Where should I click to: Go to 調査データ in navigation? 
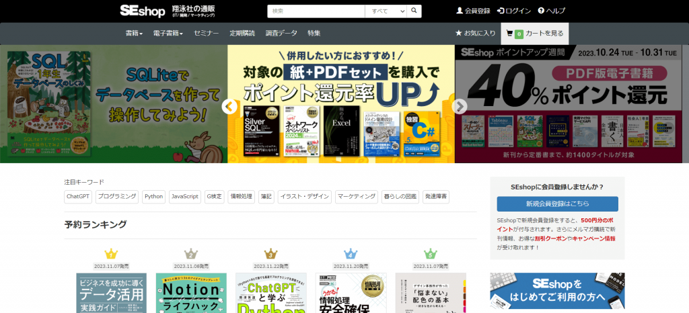coord(281,34)
